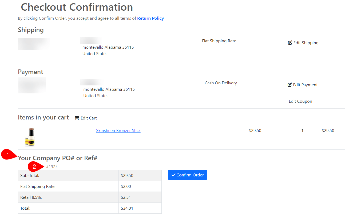Click the bronzer stick product thumbnail
Screen dimensions: 345x215
pos(30,137)
